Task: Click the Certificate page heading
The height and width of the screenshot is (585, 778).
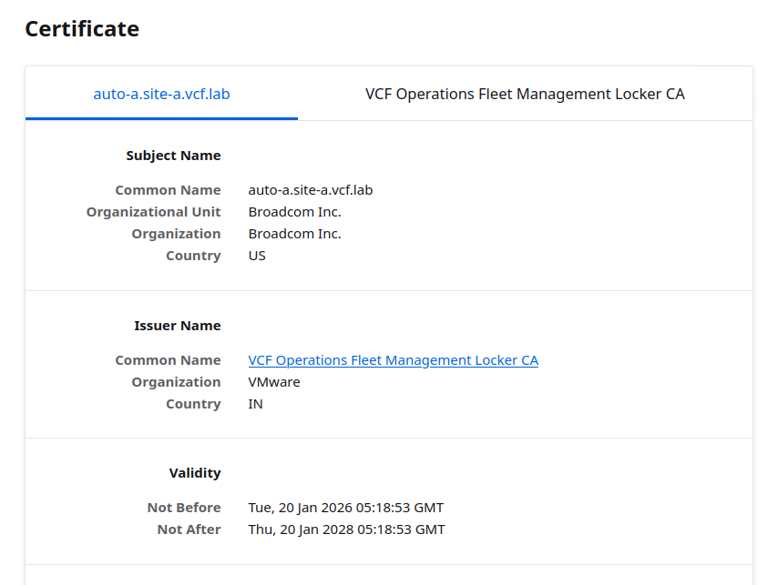Action: click(82, 29)
